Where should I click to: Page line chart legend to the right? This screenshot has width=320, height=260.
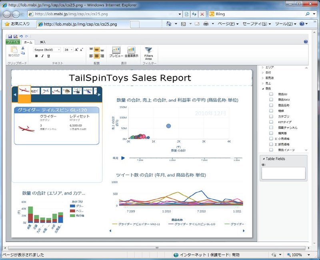(244, 231)
